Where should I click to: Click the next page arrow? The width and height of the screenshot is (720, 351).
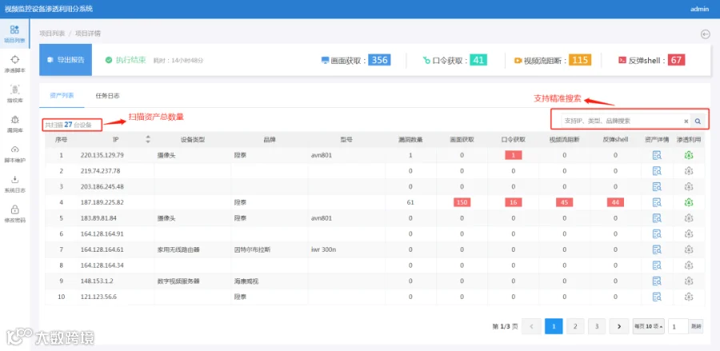[x=619, y=326]
